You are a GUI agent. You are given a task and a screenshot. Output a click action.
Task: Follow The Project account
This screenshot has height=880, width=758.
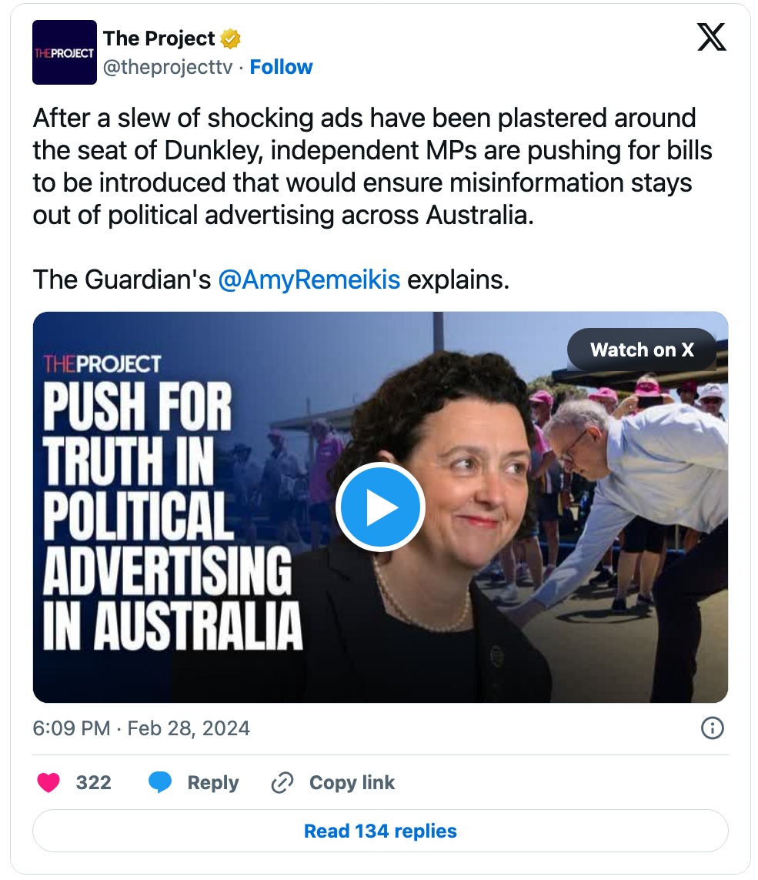281,68
